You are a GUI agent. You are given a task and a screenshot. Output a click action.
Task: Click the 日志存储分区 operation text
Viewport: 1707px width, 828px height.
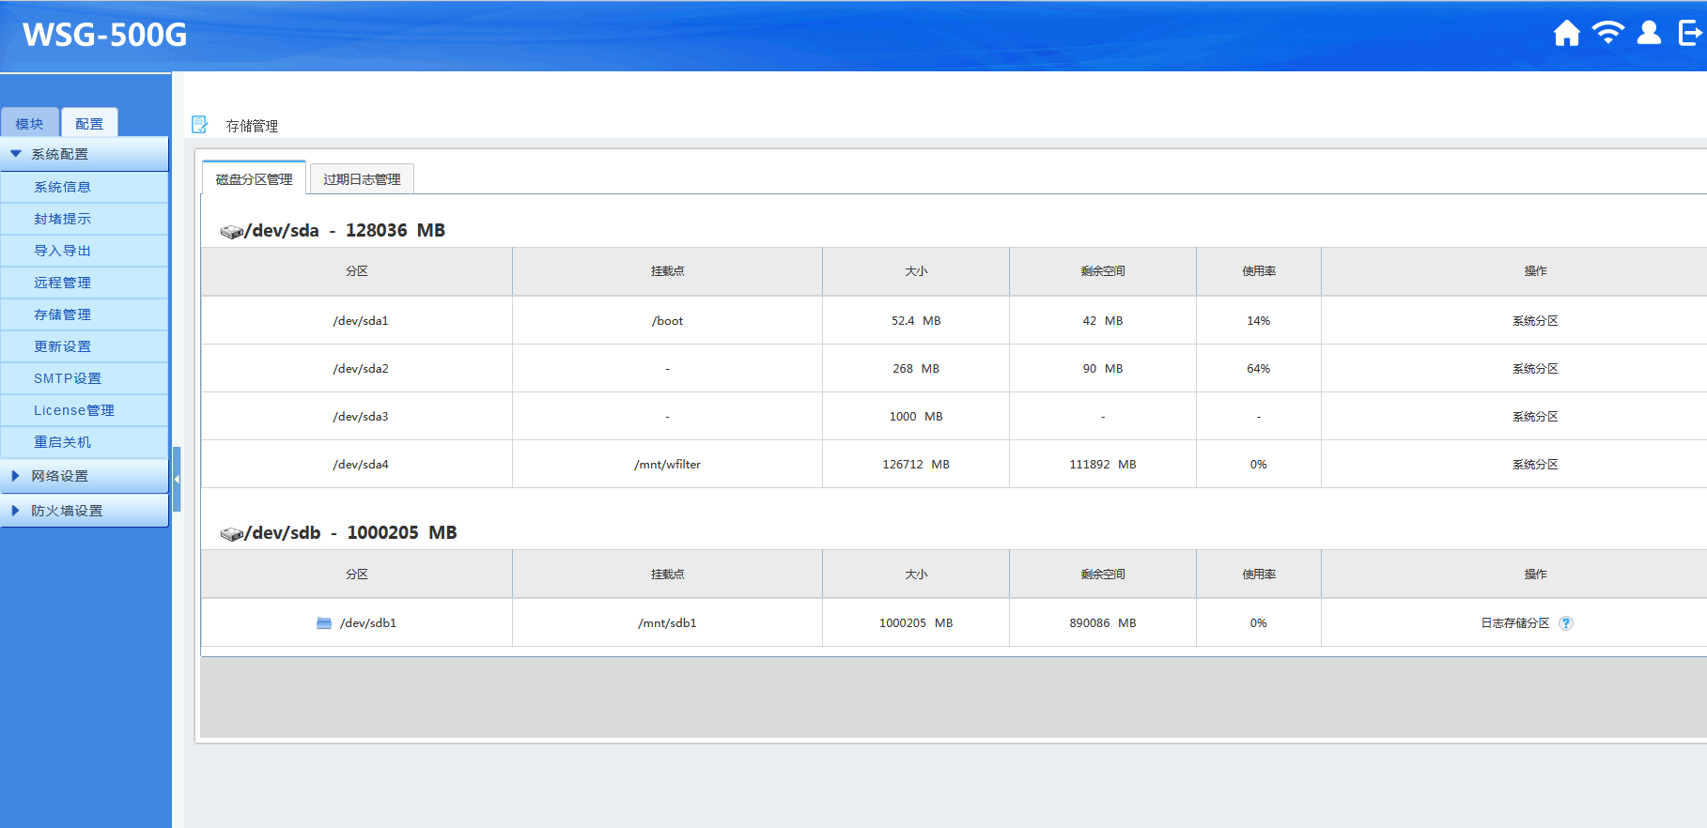(1514, 623)
